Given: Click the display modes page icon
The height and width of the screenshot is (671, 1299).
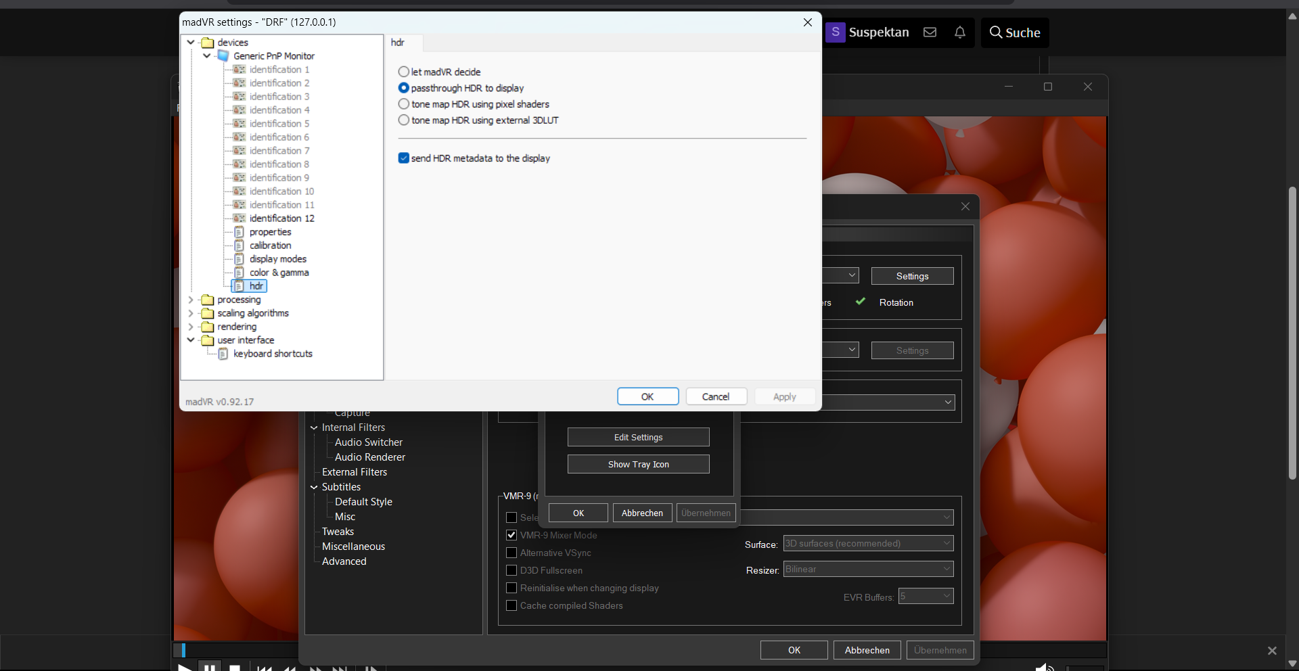Looking at the screenshot, I should pos(239,259).
